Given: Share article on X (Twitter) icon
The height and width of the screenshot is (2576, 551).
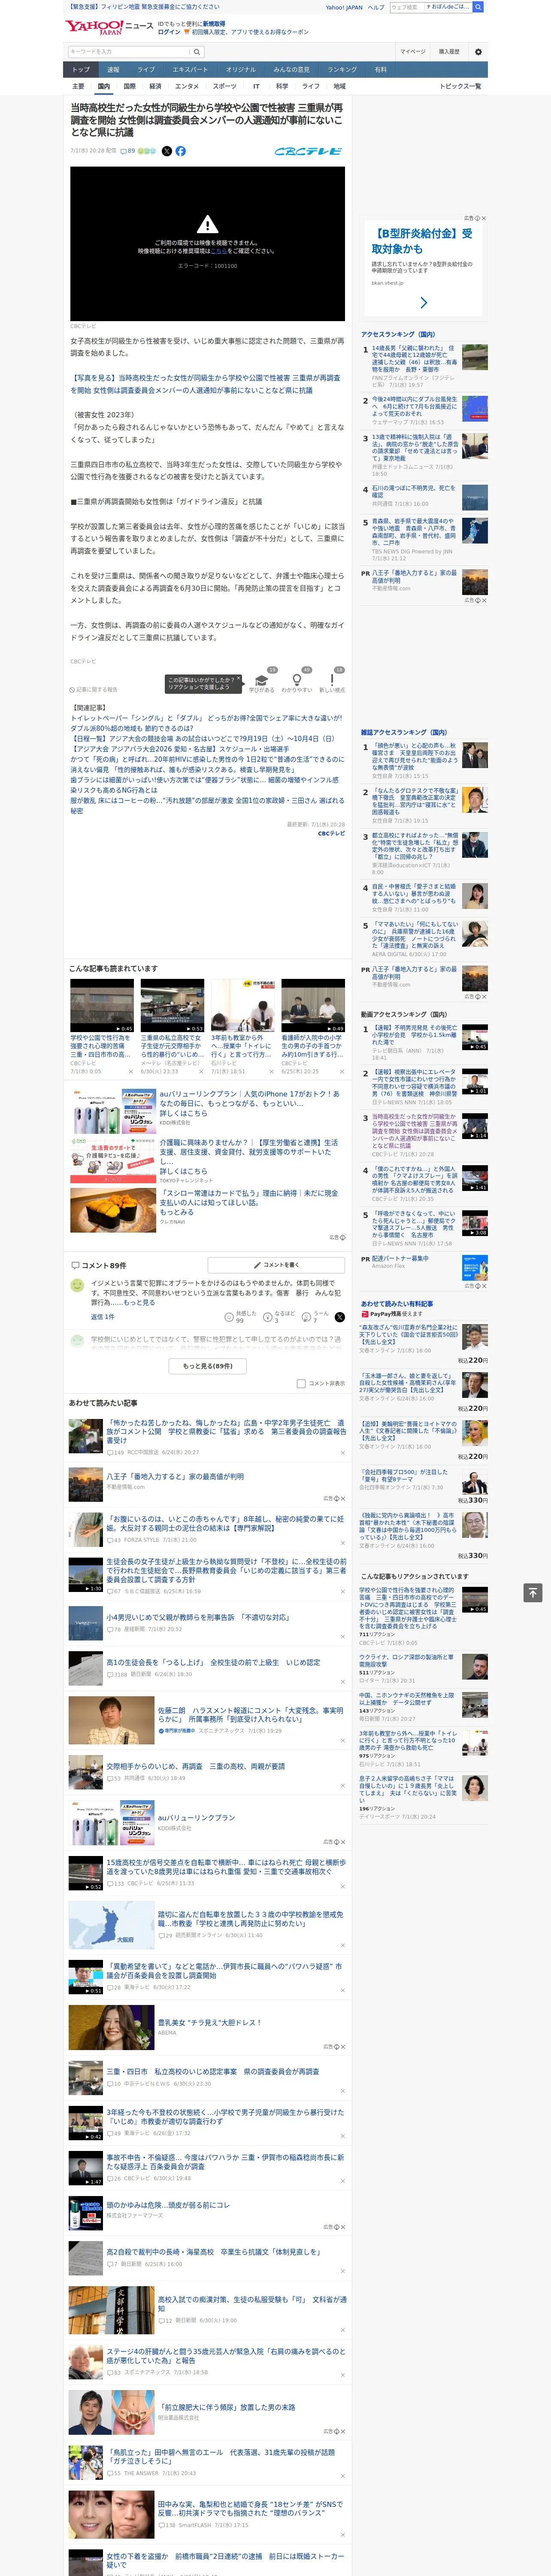Looking at the screenshot, I should coord(167,151).
